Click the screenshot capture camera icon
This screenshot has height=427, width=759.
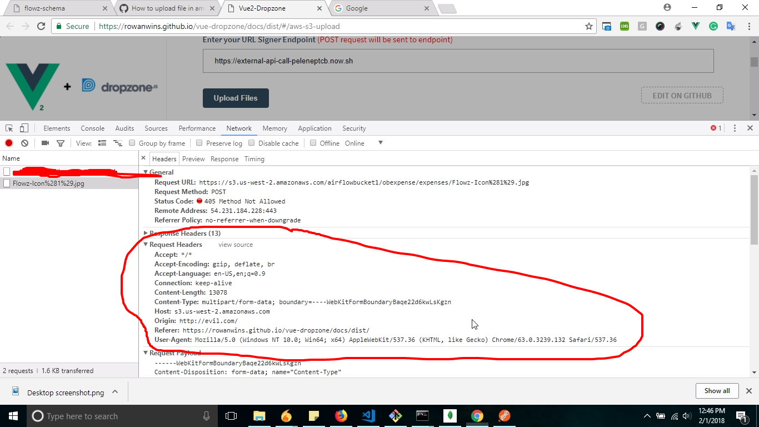(x=45, y=143)
